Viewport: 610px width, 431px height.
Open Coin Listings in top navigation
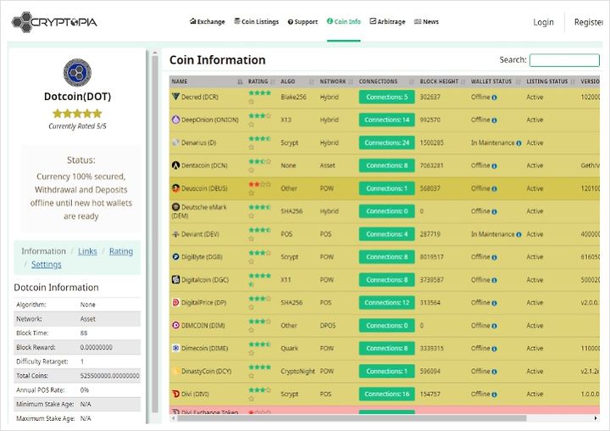click(x=257, y=22)
